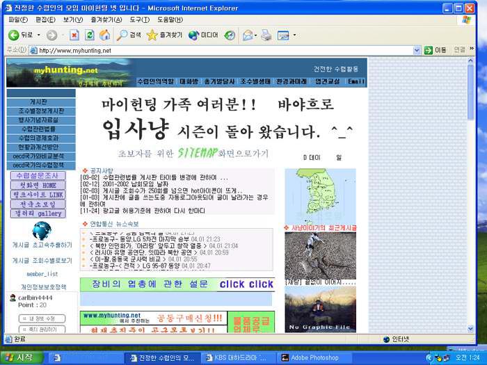Open the Search (검색) magnifier tool
Screen dimensions: 487x365
122,35
